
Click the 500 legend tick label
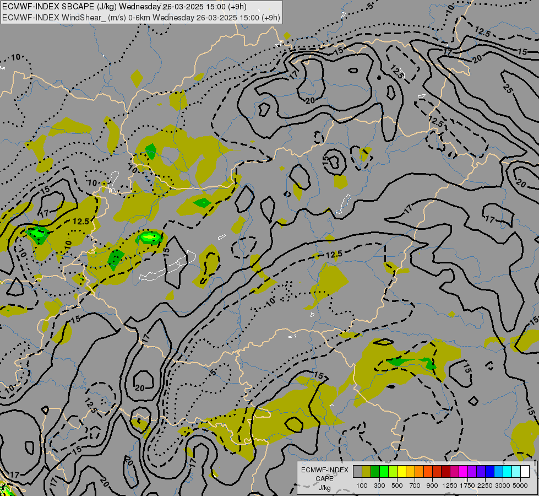point(397,486)
